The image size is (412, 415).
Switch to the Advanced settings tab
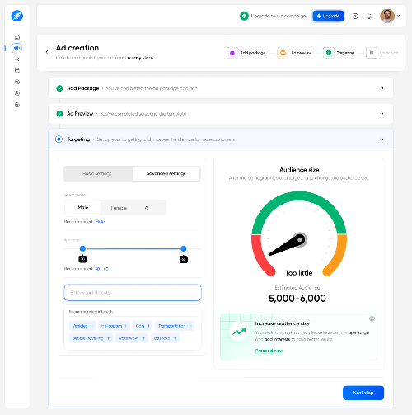[x=166, y=173]
